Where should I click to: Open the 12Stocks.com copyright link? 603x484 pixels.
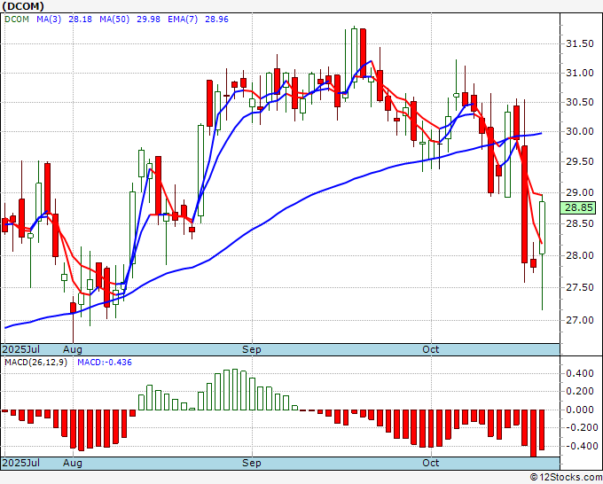pyautogui.click(x=566, y=478)
